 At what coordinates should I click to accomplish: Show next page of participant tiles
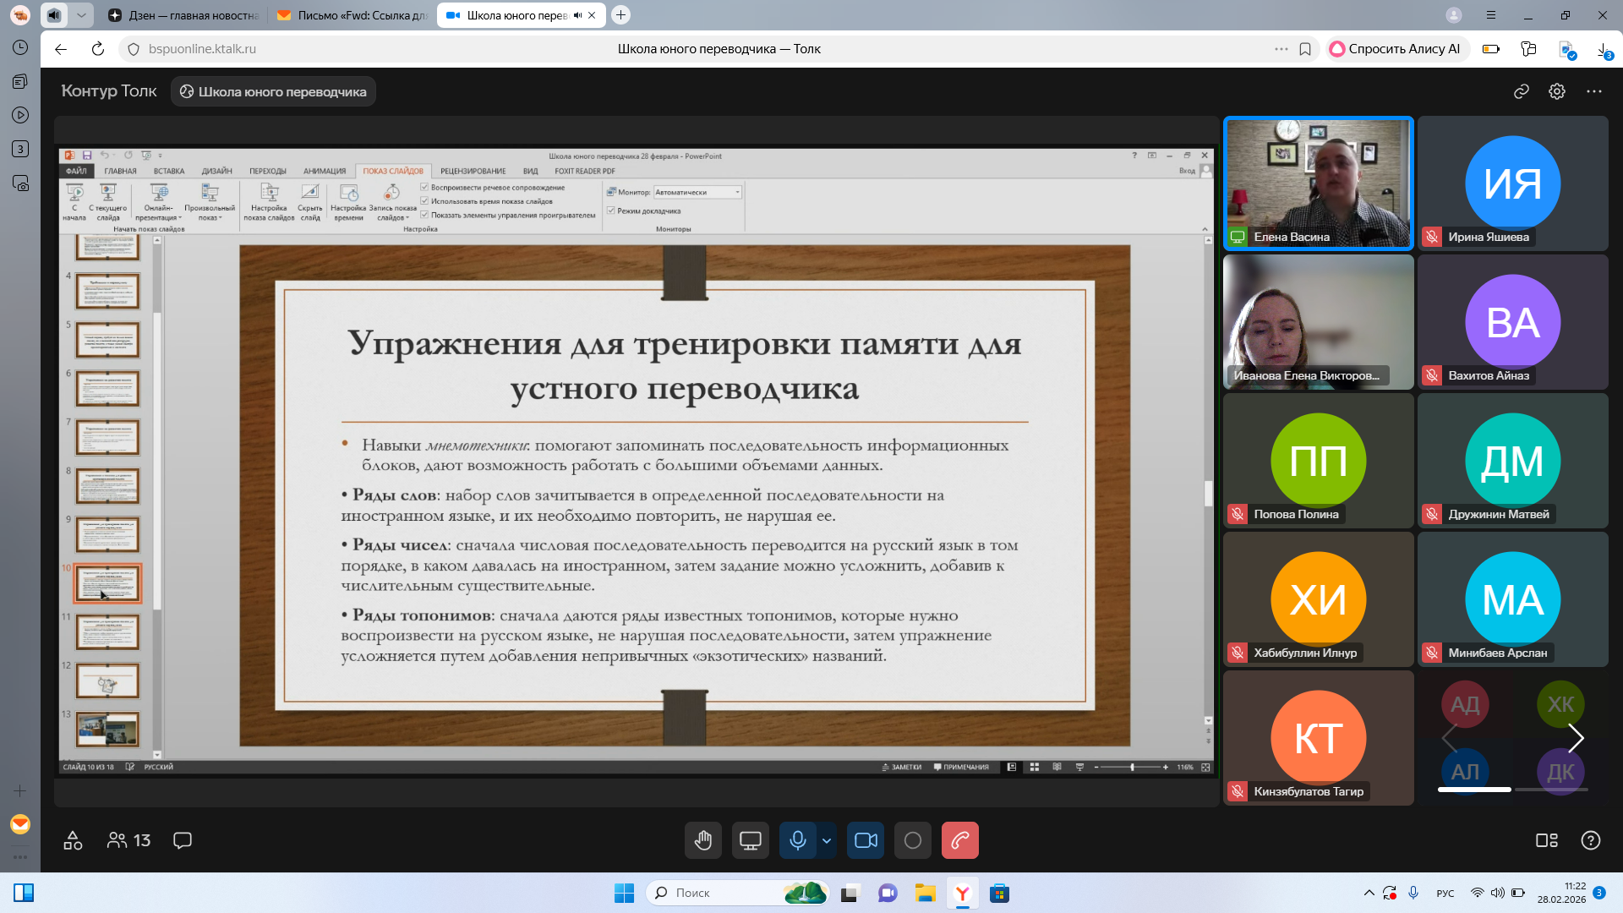pos(1576,738)
